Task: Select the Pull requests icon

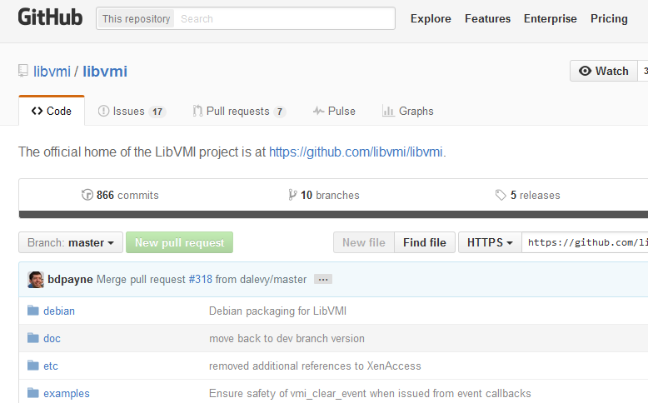Action: [x=197, y=112]
